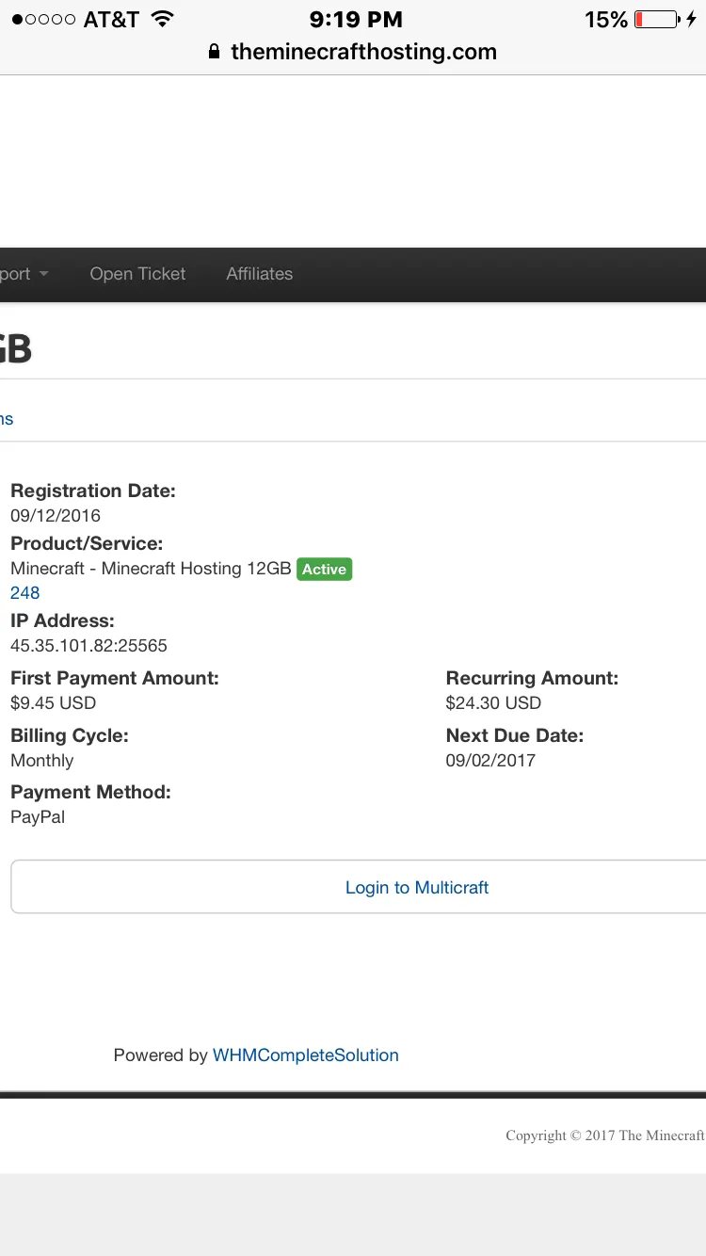Image resolution: width=706 pixels, height=1256 pixels.
Task: Open the Open Ticket menu item
Action: [137, 274]
